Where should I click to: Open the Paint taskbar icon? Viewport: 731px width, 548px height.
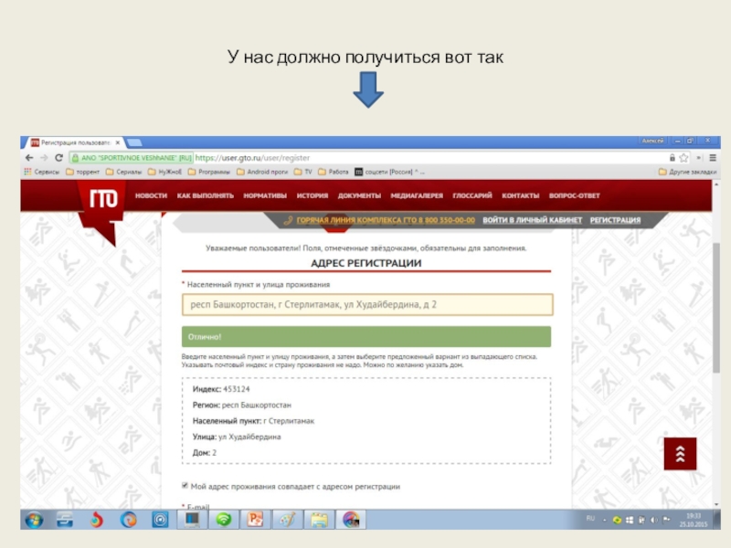287,520
